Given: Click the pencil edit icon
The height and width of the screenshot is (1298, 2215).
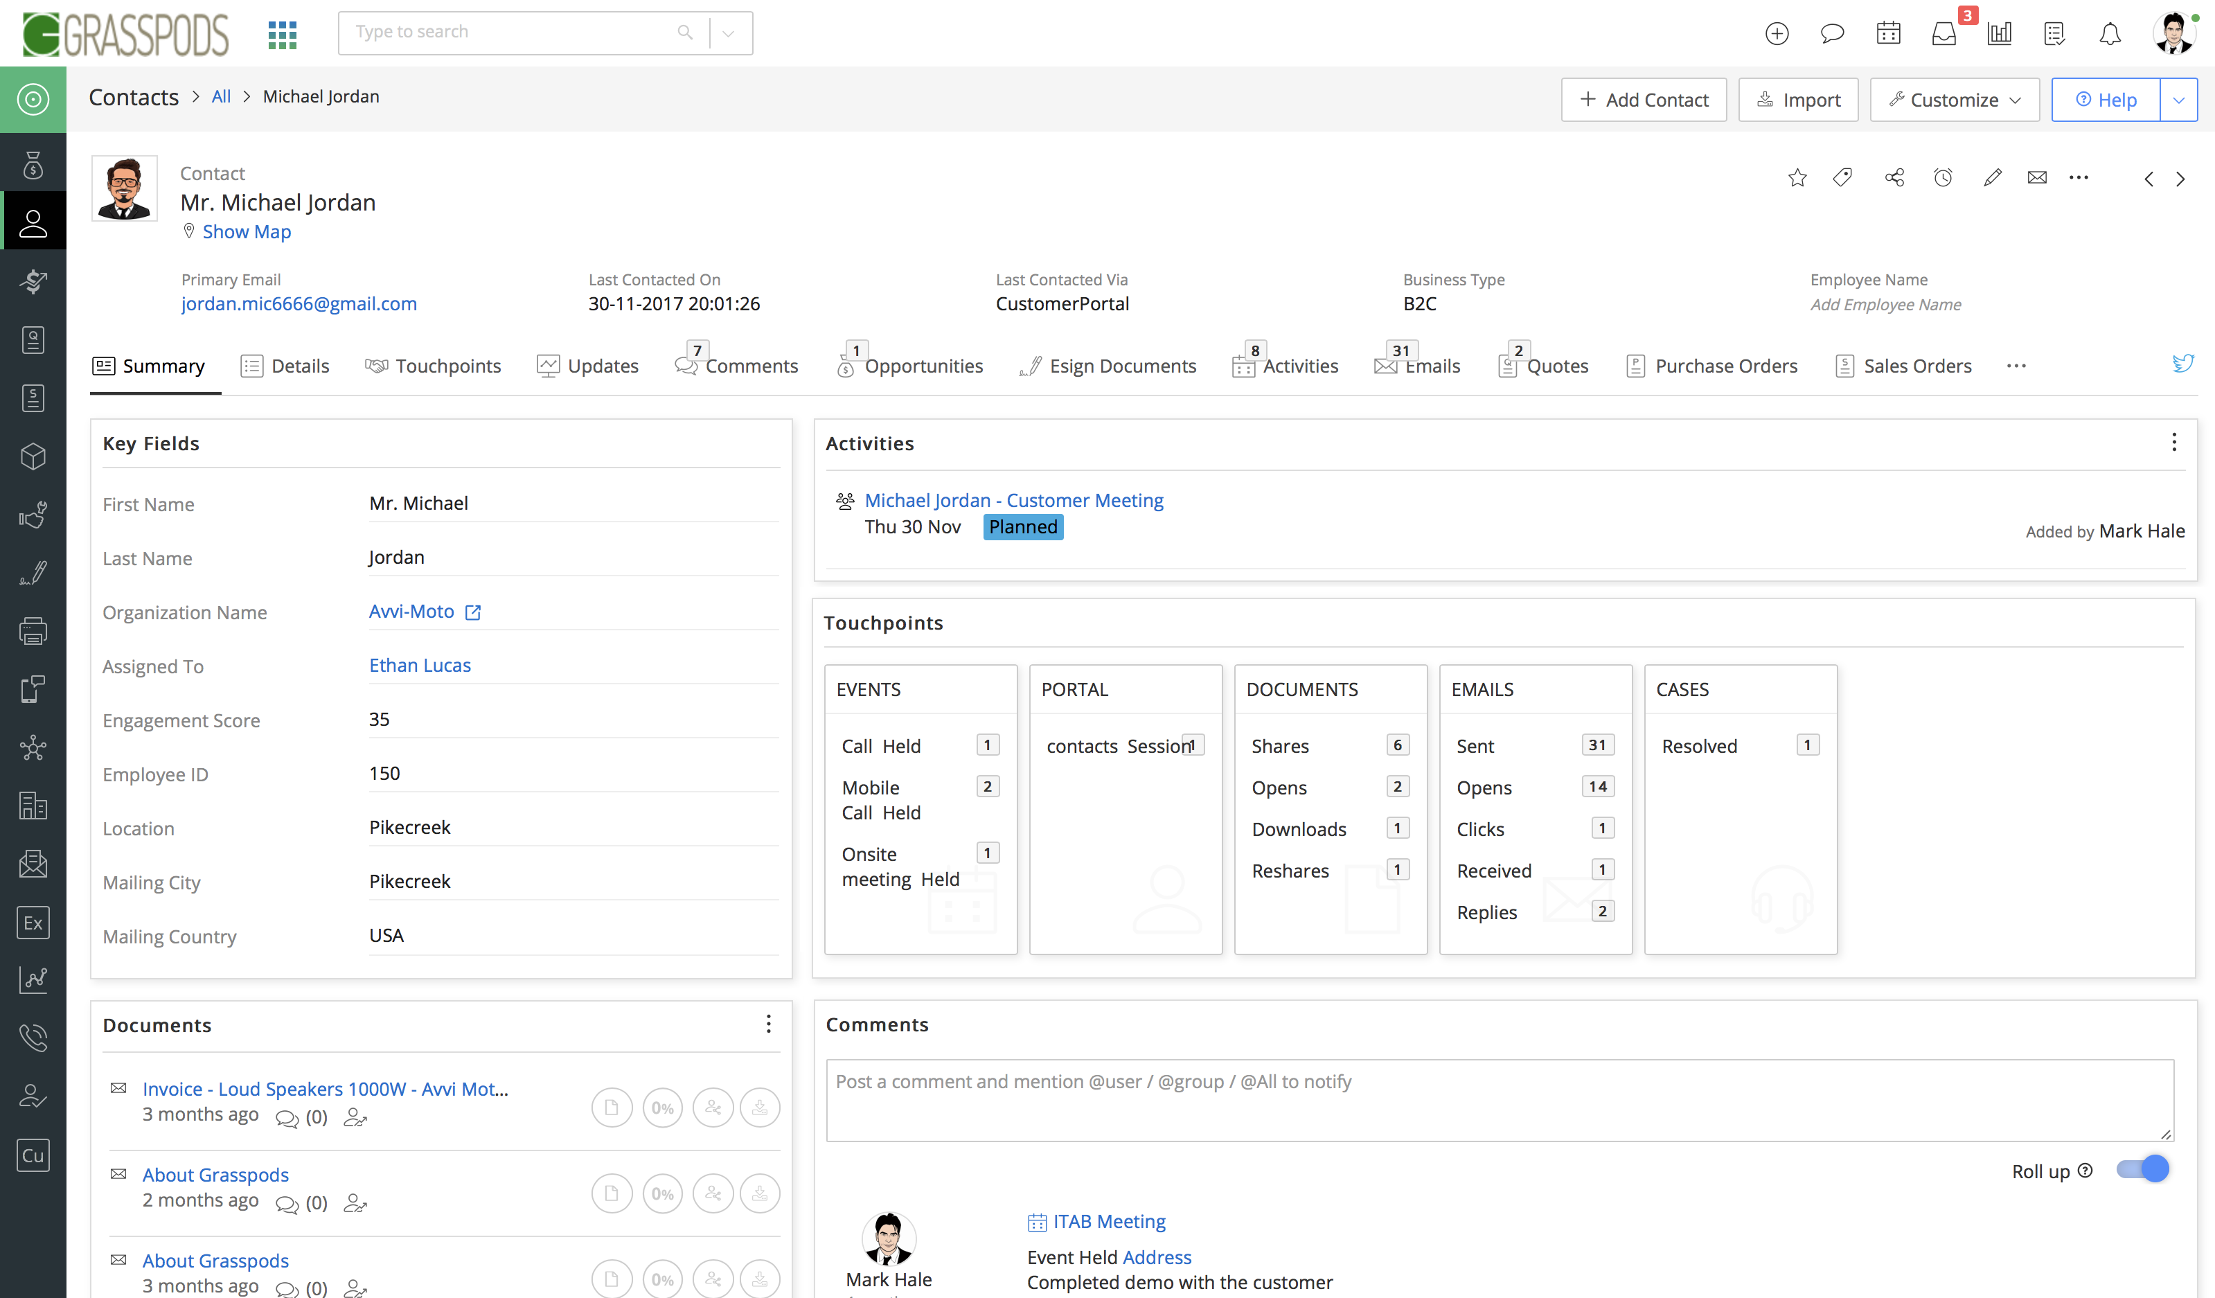Looking at the screenshot, I should (1992, 179).
